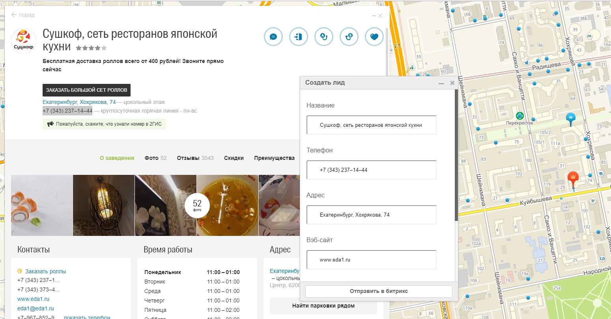Image resolution: width=611 pixels, height=319 pixels.
Task: Click the reviews speech bubble icon
Action: coord(273,37)
